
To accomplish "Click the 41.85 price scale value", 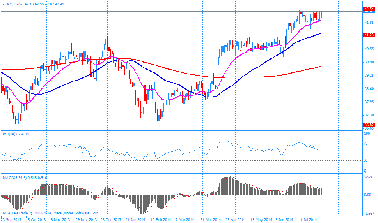I will pos(369,22).
